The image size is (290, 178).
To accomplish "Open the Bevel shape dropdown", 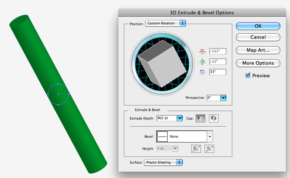I will coord(210,137).
